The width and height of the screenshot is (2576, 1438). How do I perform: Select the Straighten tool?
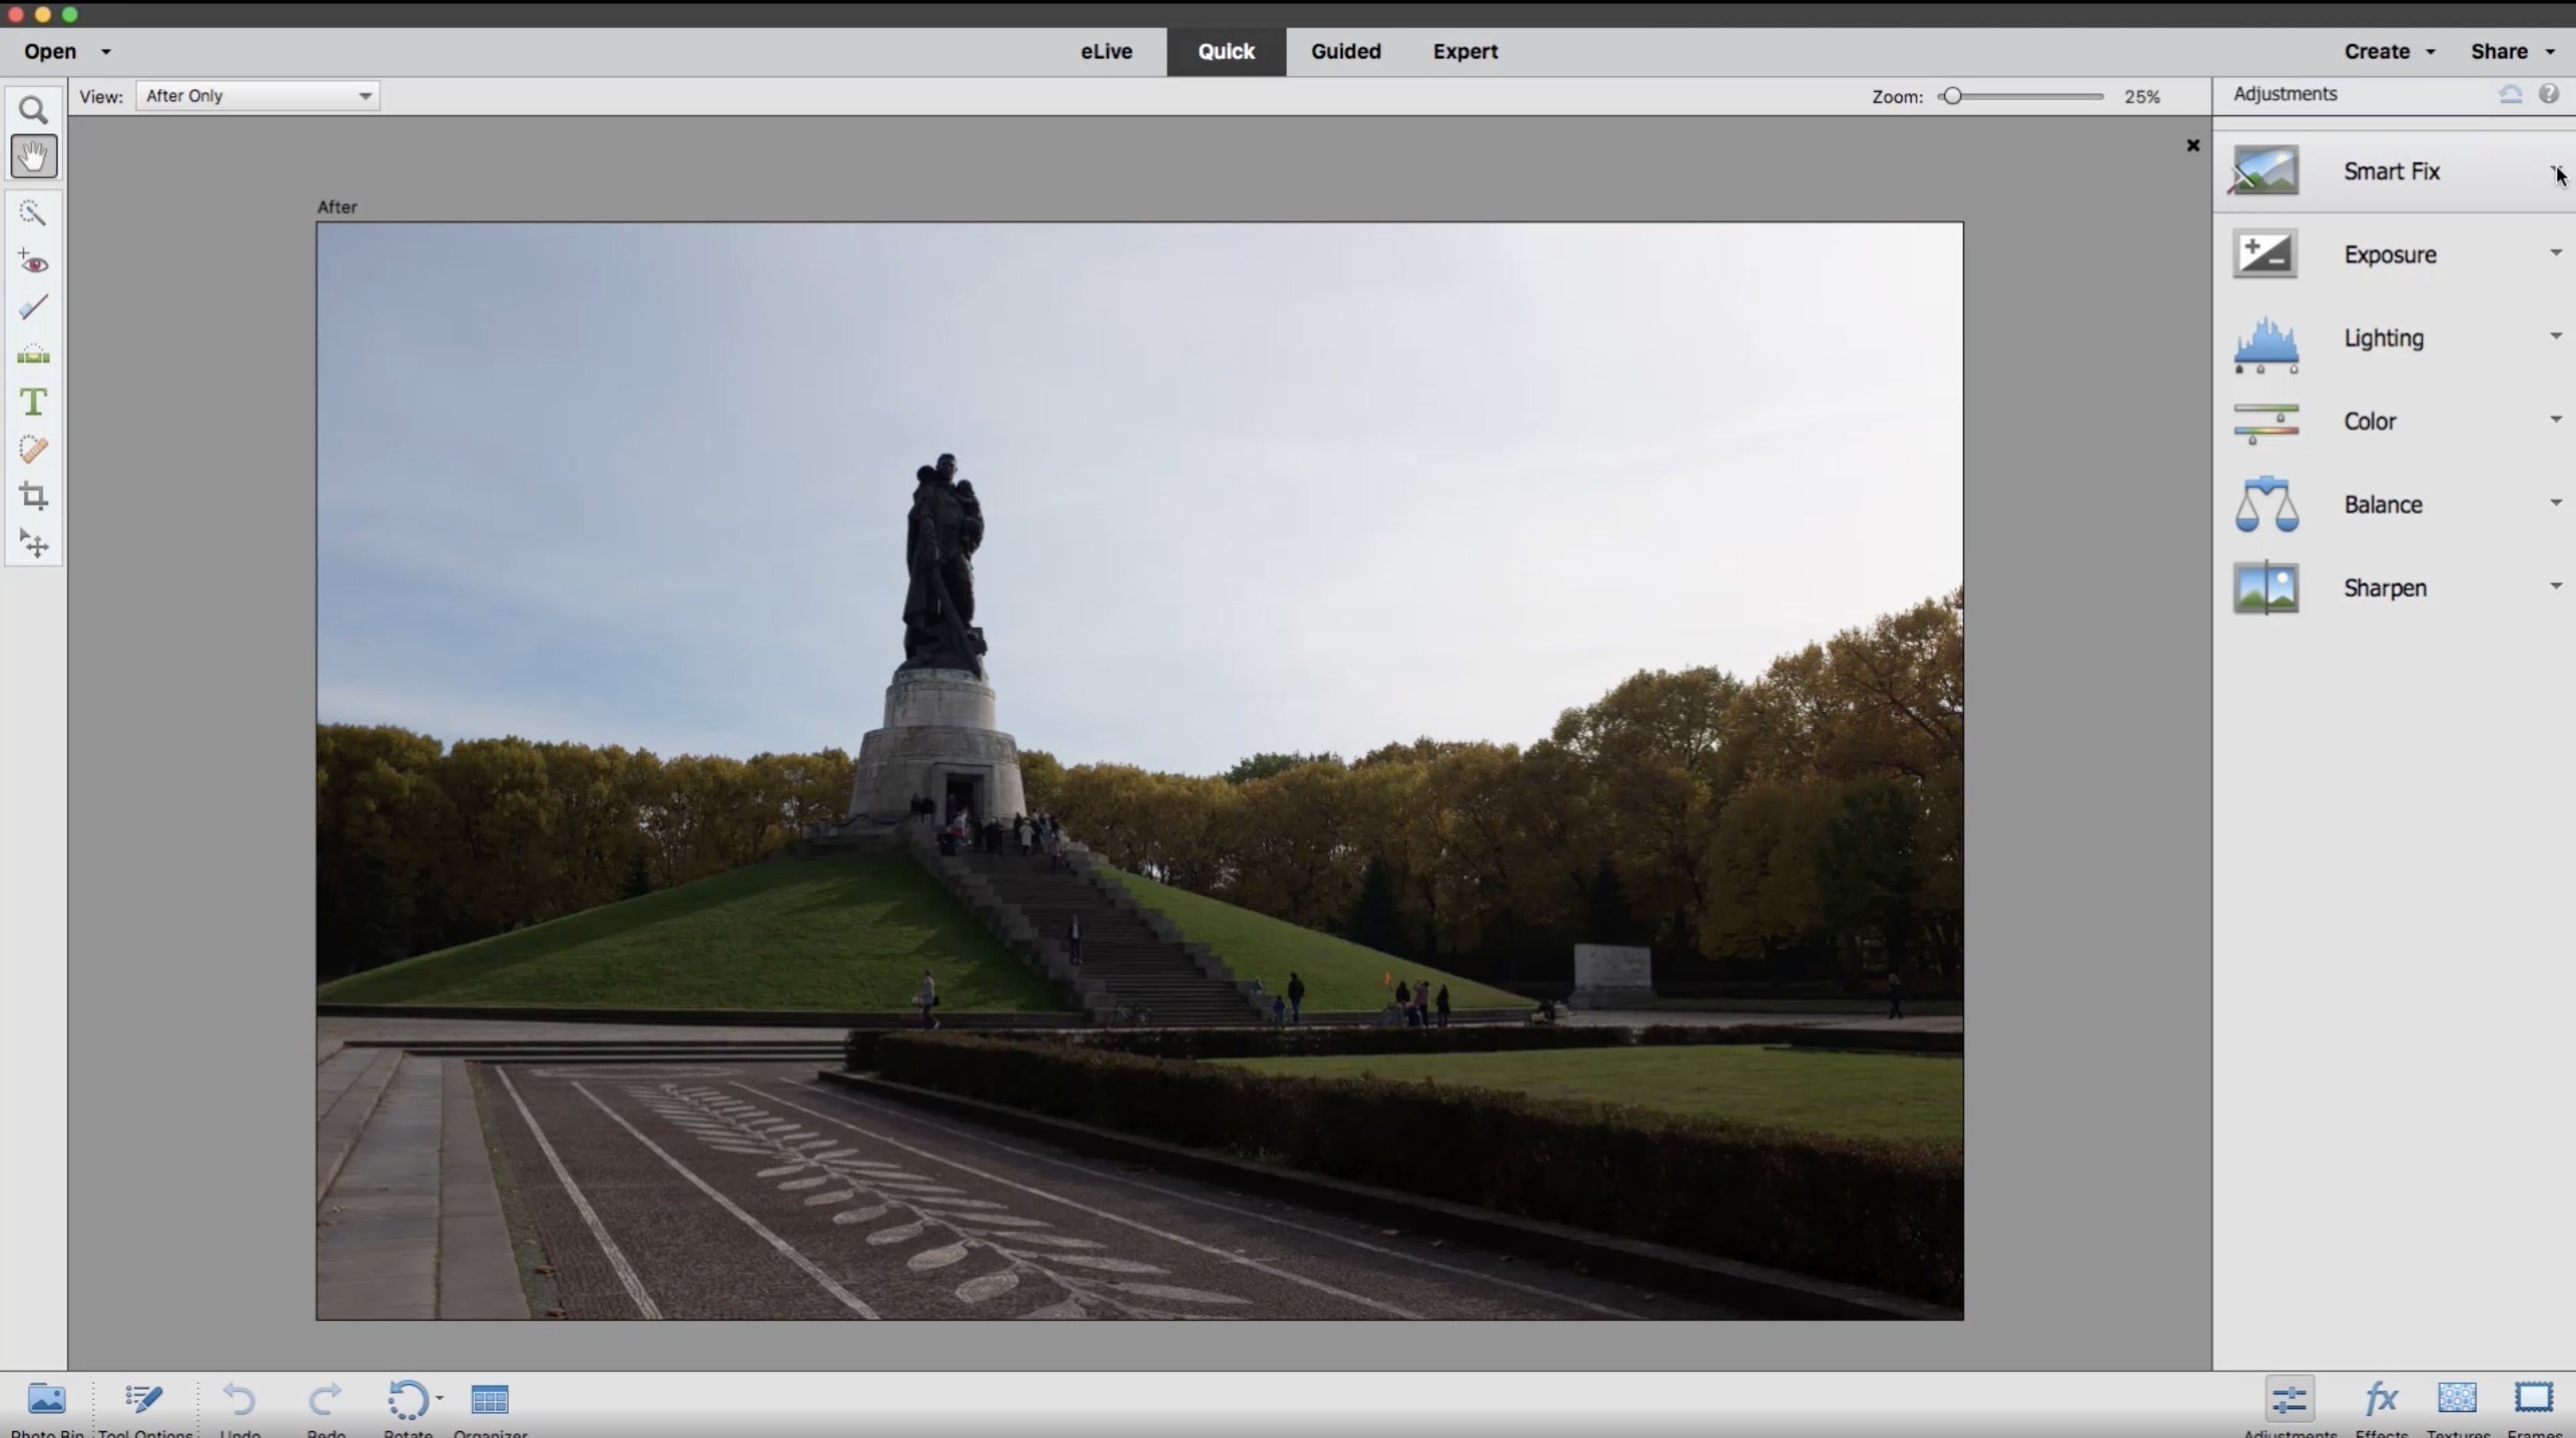33,355
